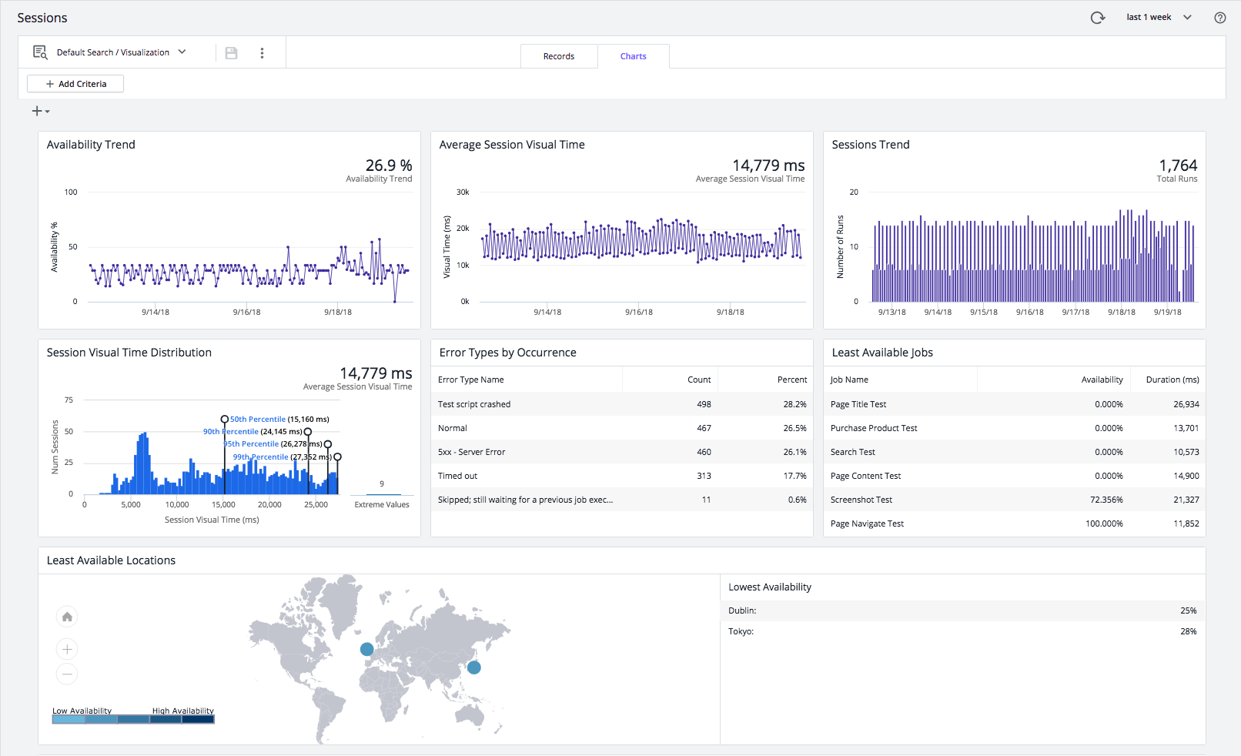Click the 50th Percentile marker
The image size is (1241, 756).
[x=225, y=420]
